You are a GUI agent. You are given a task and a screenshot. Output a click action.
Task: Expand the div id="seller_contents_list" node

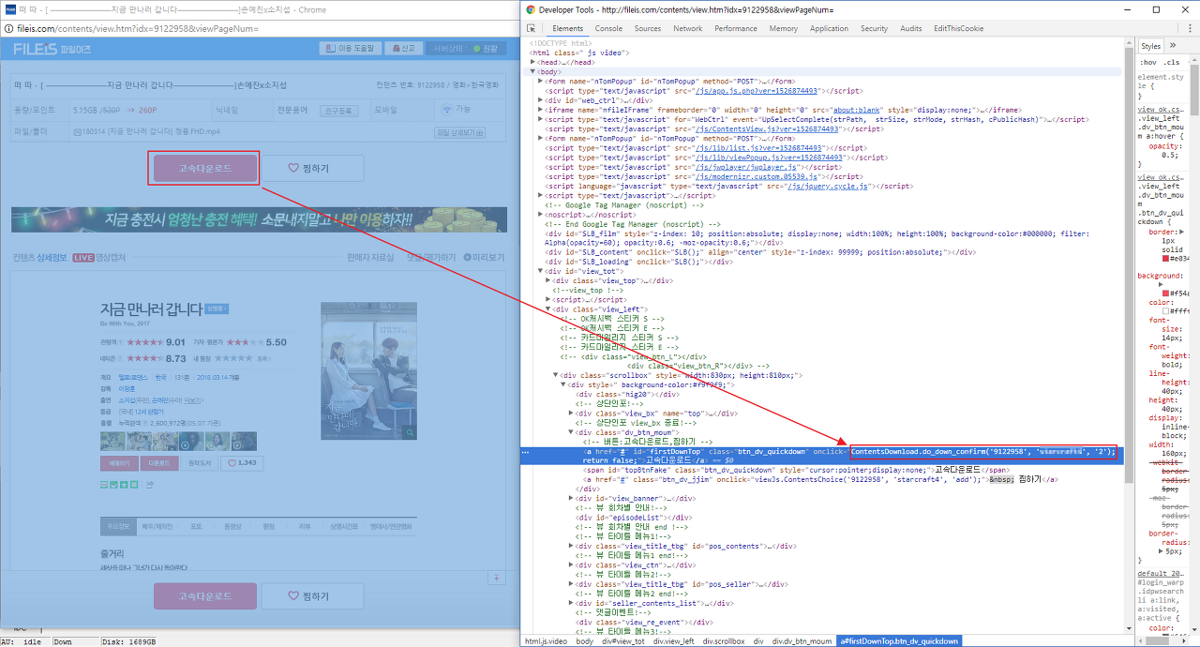[571, 602]
